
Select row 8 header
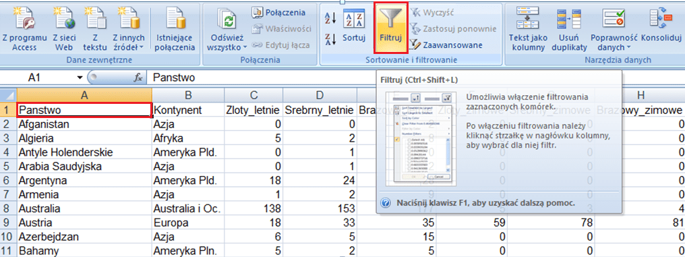point(8,208)
